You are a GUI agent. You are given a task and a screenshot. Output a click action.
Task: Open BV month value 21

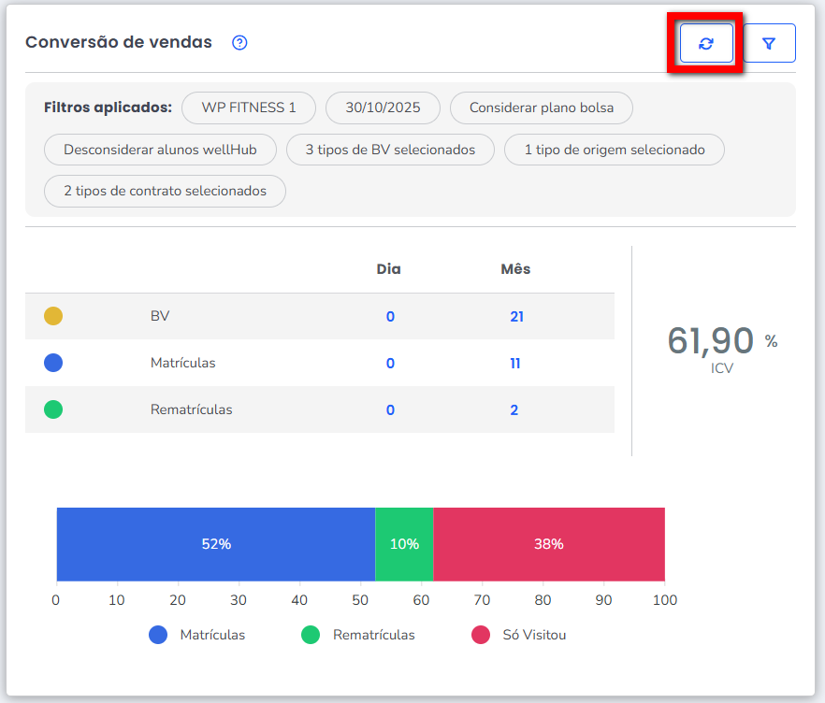pyautogui.click(x=516, y=317)
